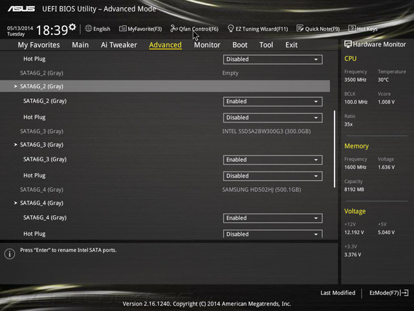Image resolution: width=414 pixels, height=311 pixels.
Task: Click the globe language icon
Action: [x=89, y=29]
